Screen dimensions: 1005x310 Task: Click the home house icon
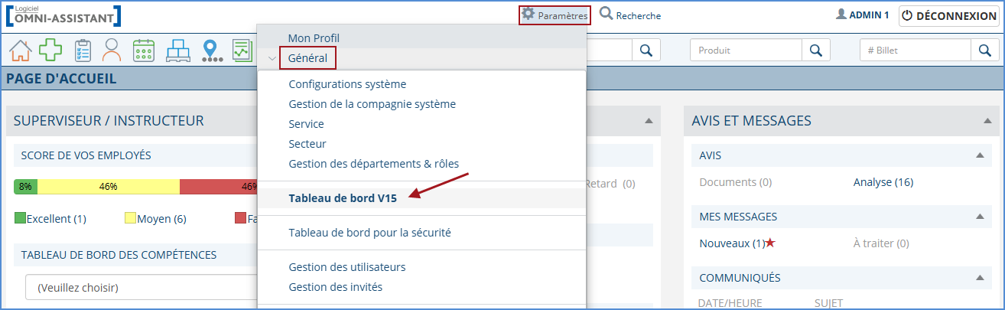[21, 51]
